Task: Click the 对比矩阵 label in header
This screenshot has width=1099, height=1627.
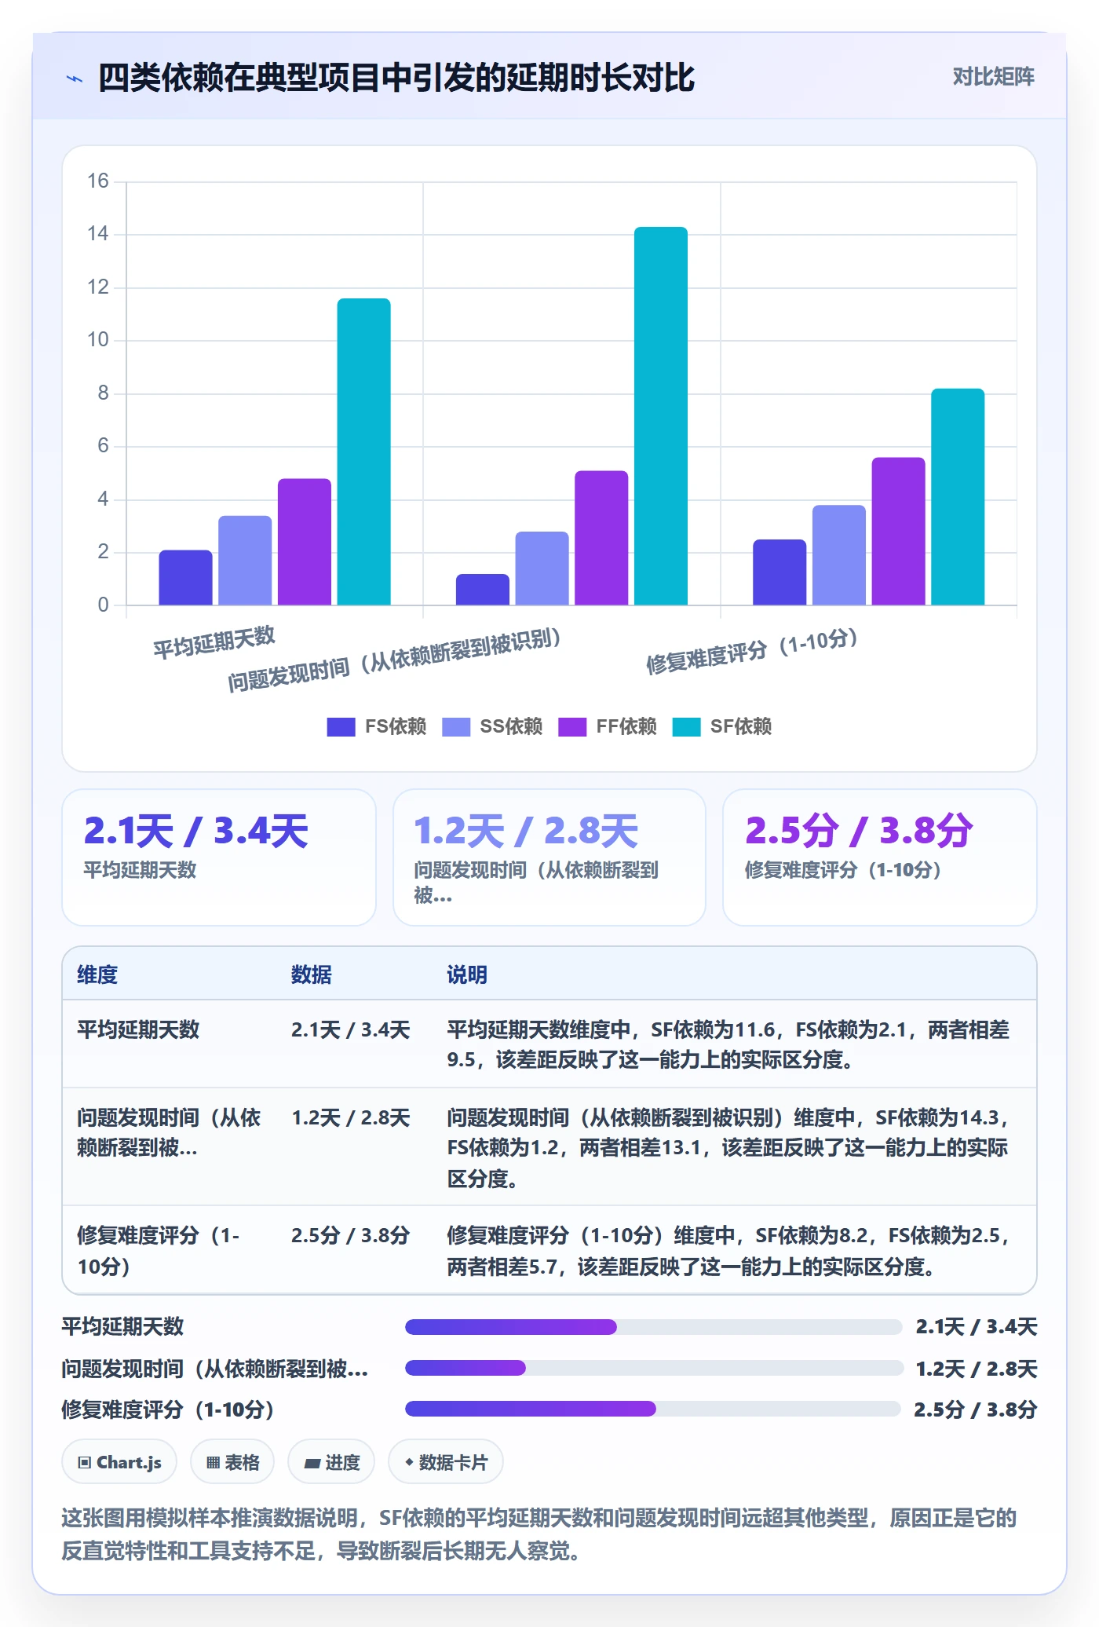Action: point(993,76)
